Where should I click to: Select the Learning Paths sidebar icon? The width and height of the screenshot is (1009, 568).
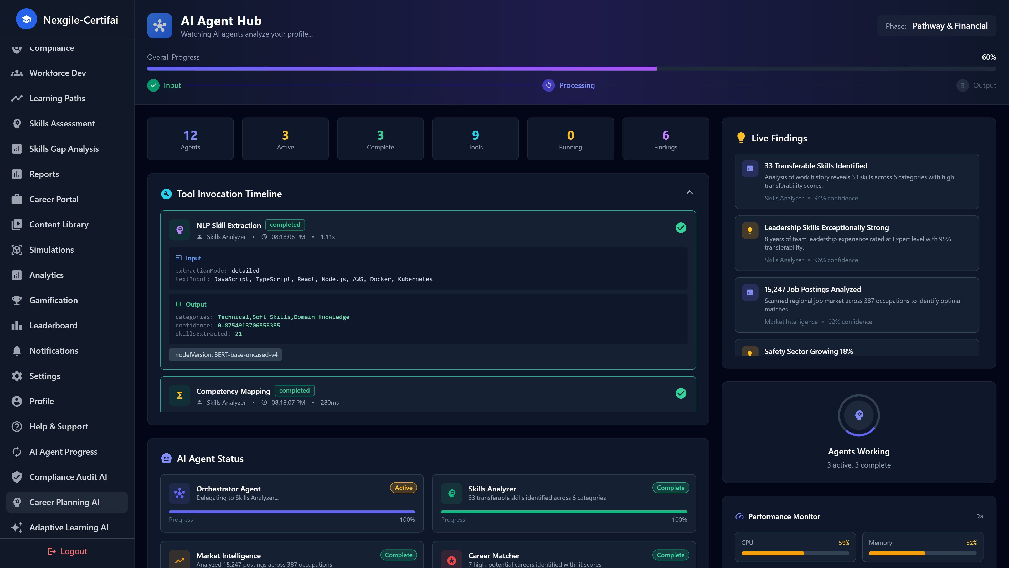click(17, 98)
